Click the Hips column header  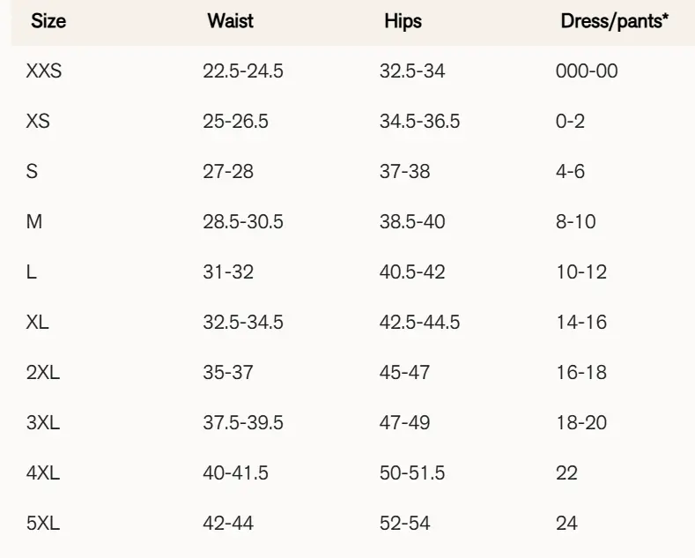403,21
